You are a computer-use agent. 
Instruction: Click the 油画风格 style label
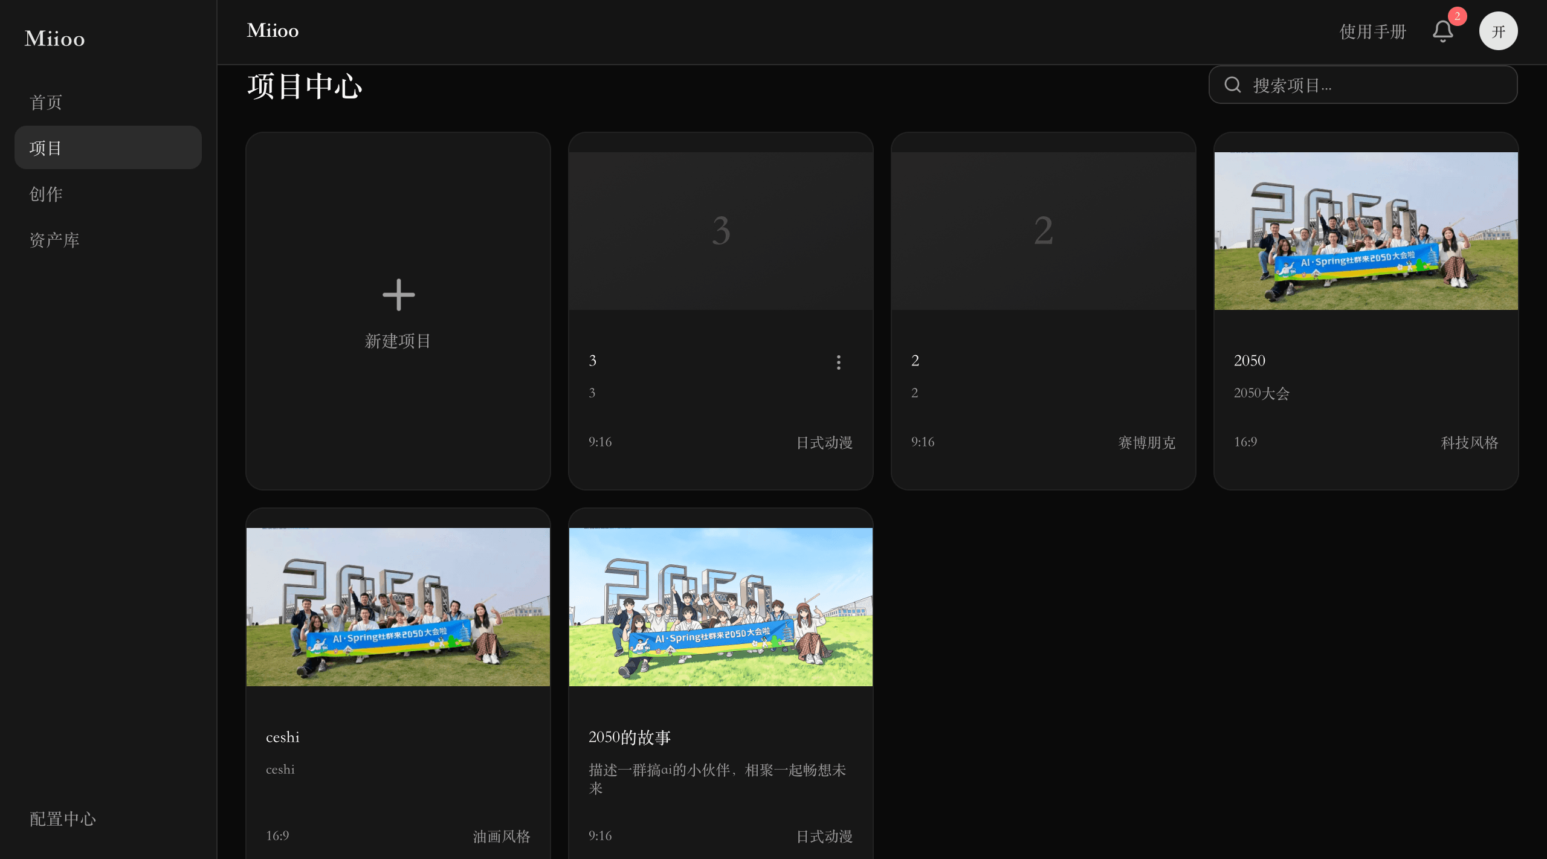[x=502, y=836]
